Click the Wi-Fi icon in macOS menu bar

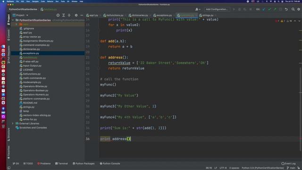pos(271,1)
